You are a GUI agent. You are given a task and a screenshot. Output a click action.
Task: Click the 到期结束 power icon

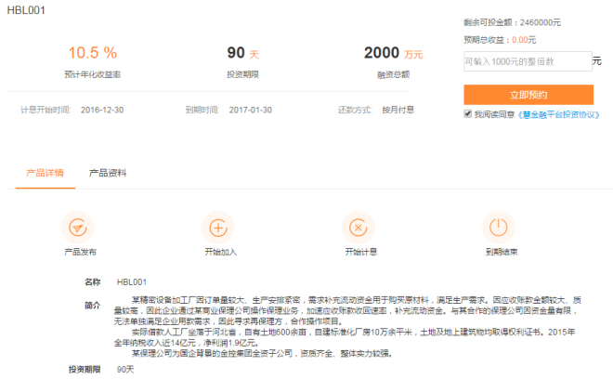(499, 227)
